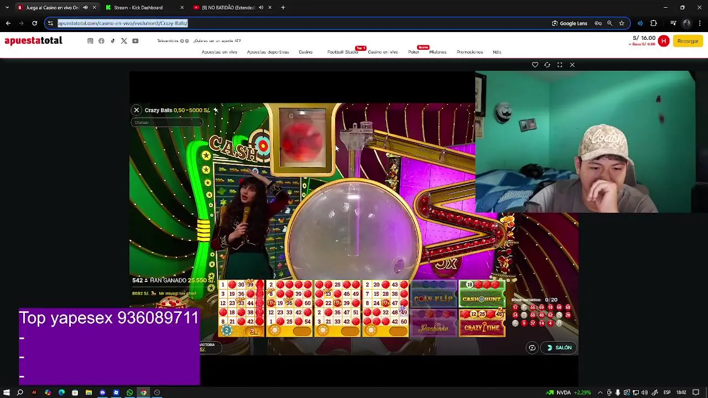
Task: Click the circular icon beside SALÓN
Action: (x=532, y=348)
